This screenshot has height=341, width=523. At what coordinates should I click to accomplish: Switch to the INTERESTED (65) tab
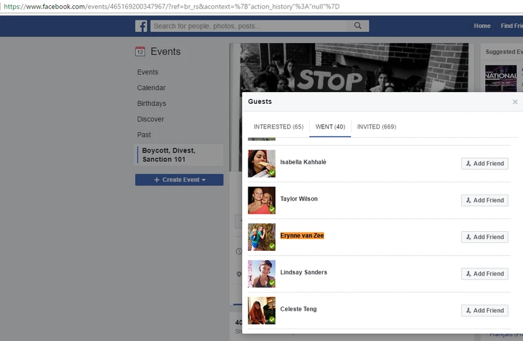tap(278, 127)
